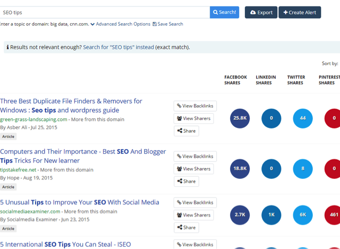
Task: Click the LINKEDIN SHARES column header
Action: coord(266,80)
